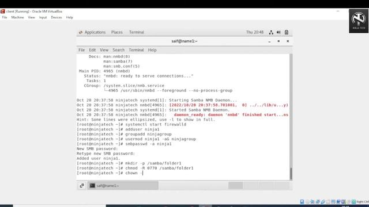The height and width of the screenshot is (207, 369).
Task: Click the VirtualBox network status icon
Action: pyautogui.click(x=318, y=202)
